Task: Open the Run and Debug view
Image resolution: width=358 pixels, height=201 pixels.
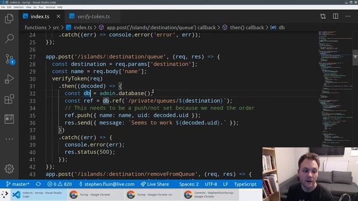Action: pyautogui.click(x=9, y=79)
